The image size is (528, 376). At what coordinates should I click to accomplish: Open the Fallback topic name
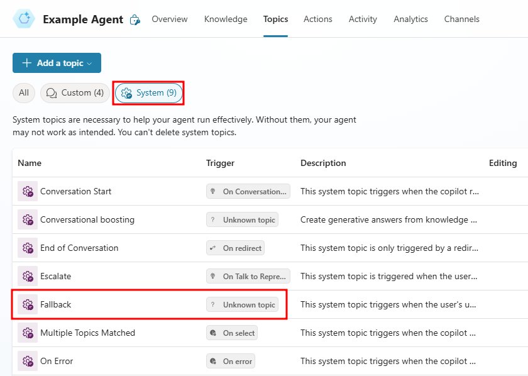pos(55,304)
